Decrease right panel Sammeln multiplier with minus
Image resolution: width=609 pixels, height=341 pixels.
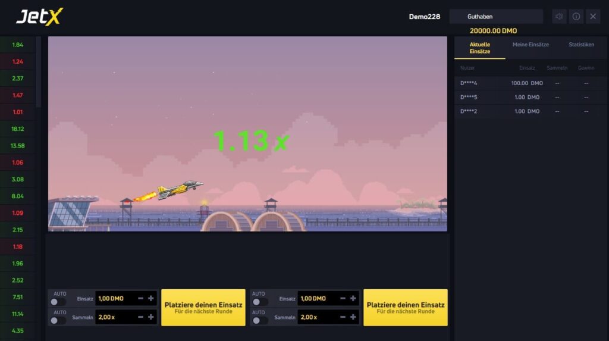click(343, 317)
